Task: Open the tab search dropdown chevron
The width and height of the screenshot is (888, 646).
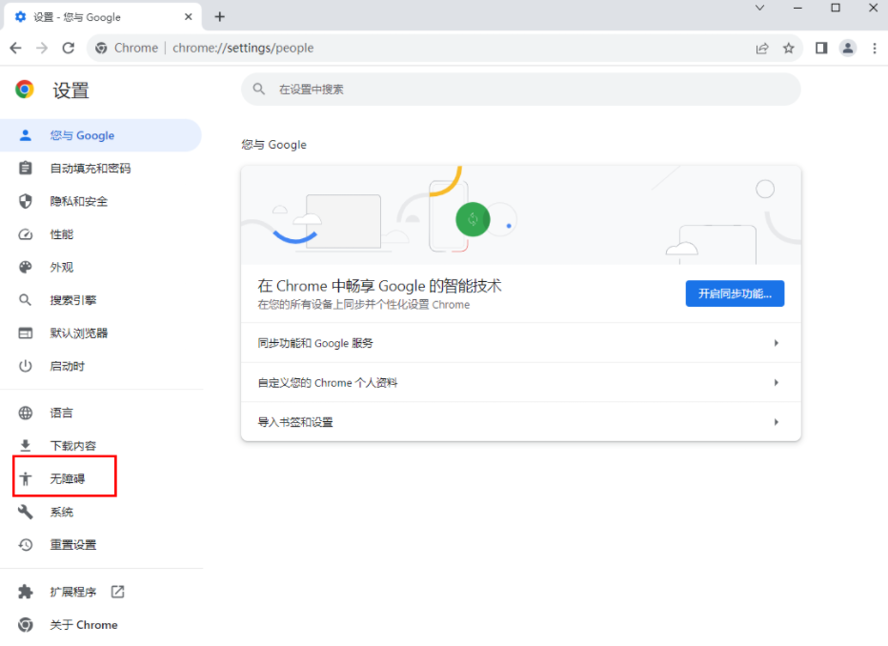Action: [x=760, y=8]
